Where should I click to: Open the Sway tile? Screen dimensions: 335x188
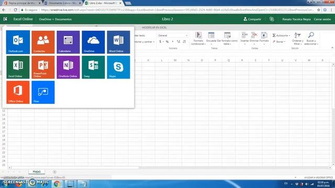click(x=93, y=67)
